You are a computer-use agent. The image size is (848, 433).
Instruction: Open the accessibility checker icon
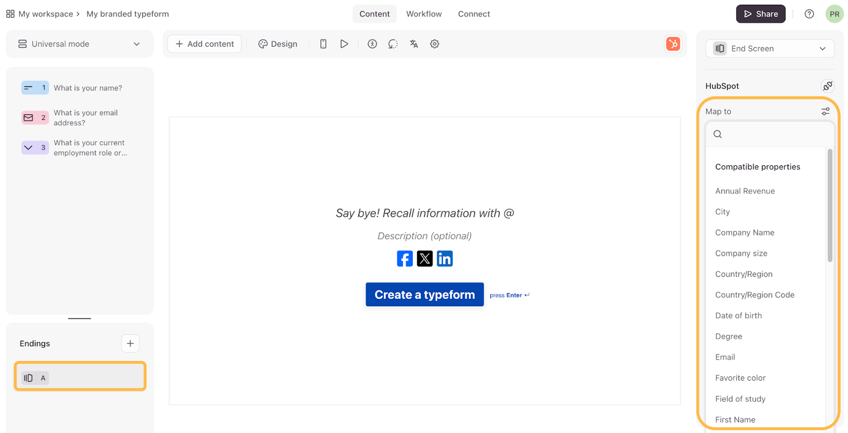(373, 44)
